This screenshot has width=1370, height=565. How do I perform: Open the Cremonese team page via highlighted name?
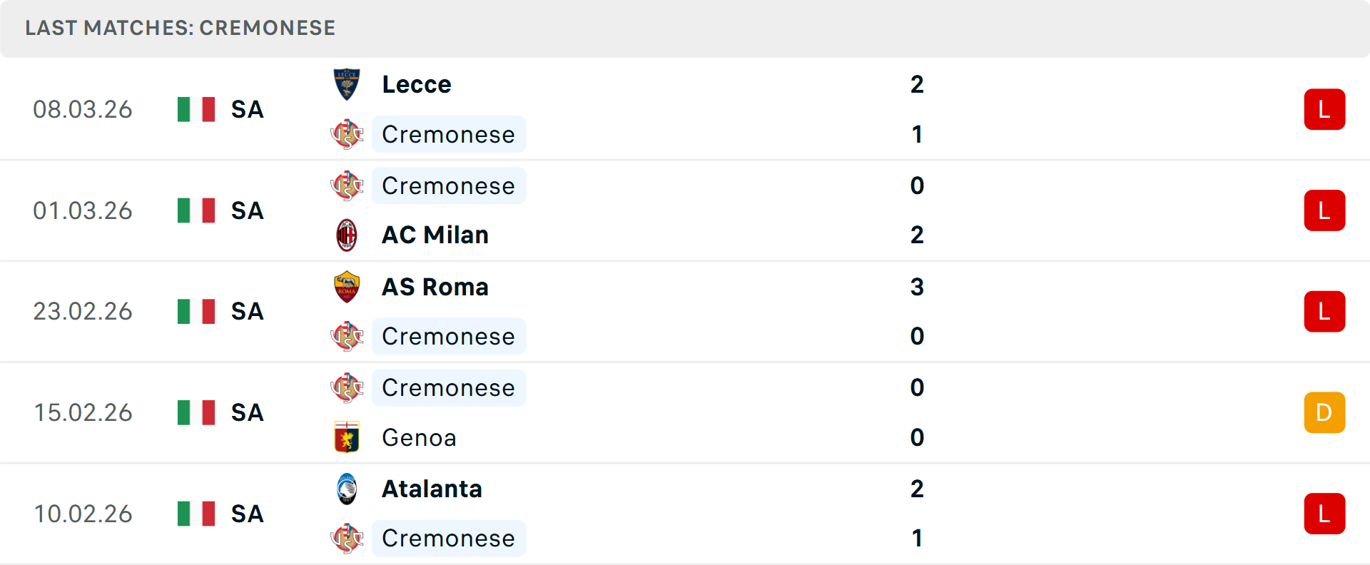tap(449, 134)
